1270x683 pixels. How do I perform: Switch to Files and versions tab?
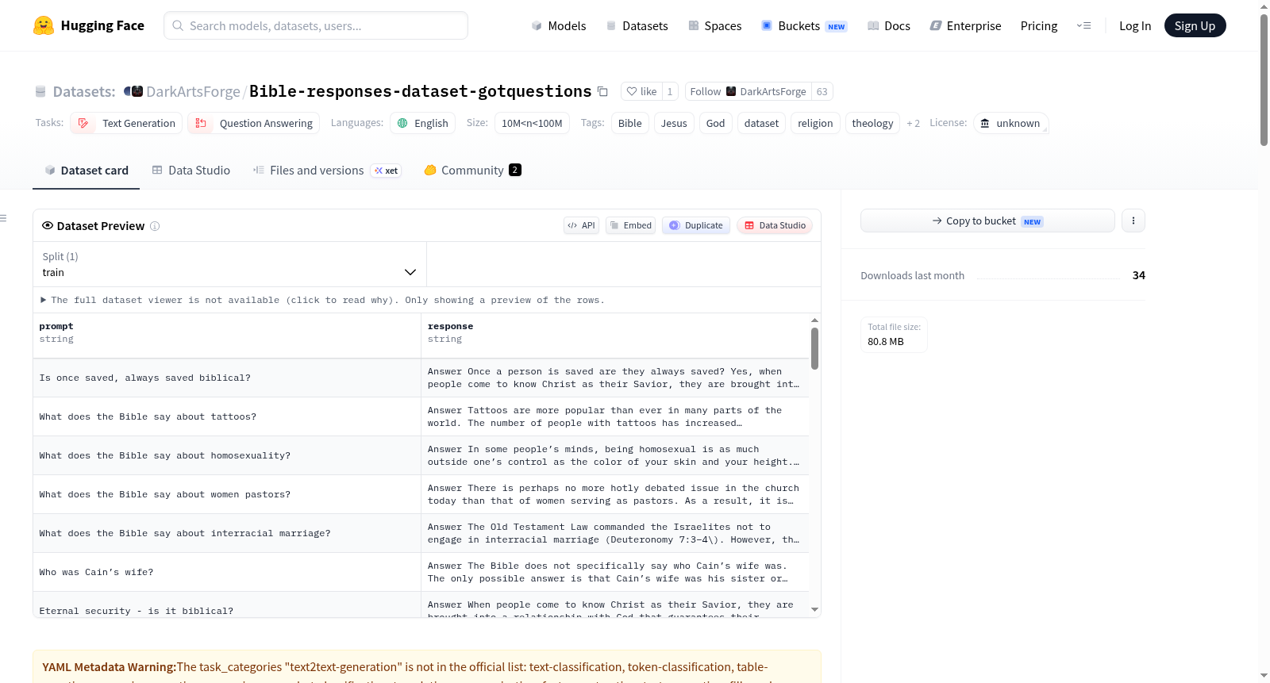(327, 170)
